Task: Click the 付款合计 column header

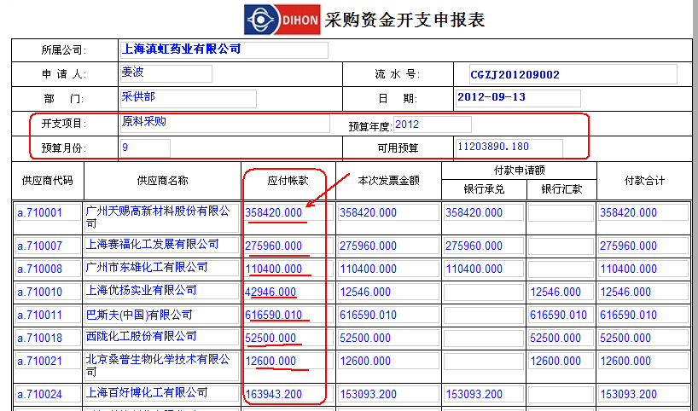Action: point(644,181)
